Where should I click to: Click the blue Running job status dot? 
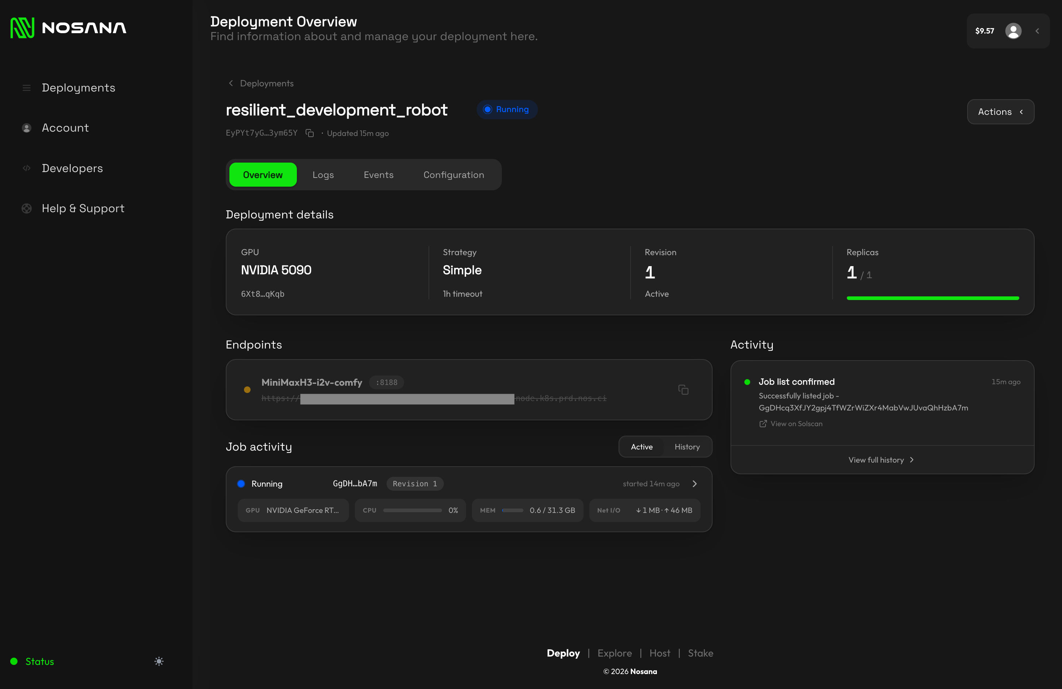pos(241,483)
